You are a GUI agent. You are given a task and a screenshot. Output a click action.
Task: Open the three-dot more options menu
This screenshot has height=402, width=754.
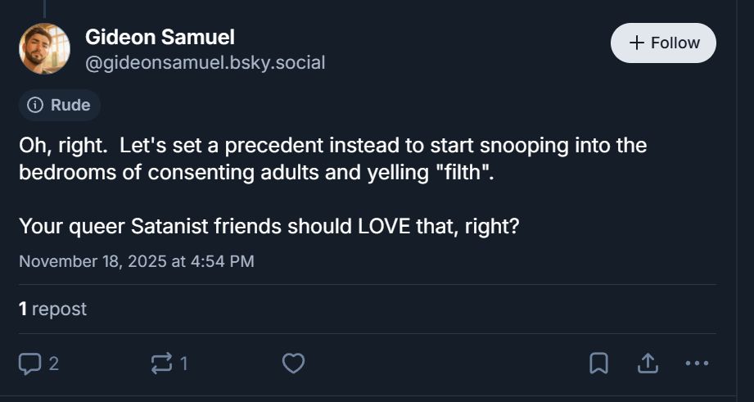coord(696,363)
